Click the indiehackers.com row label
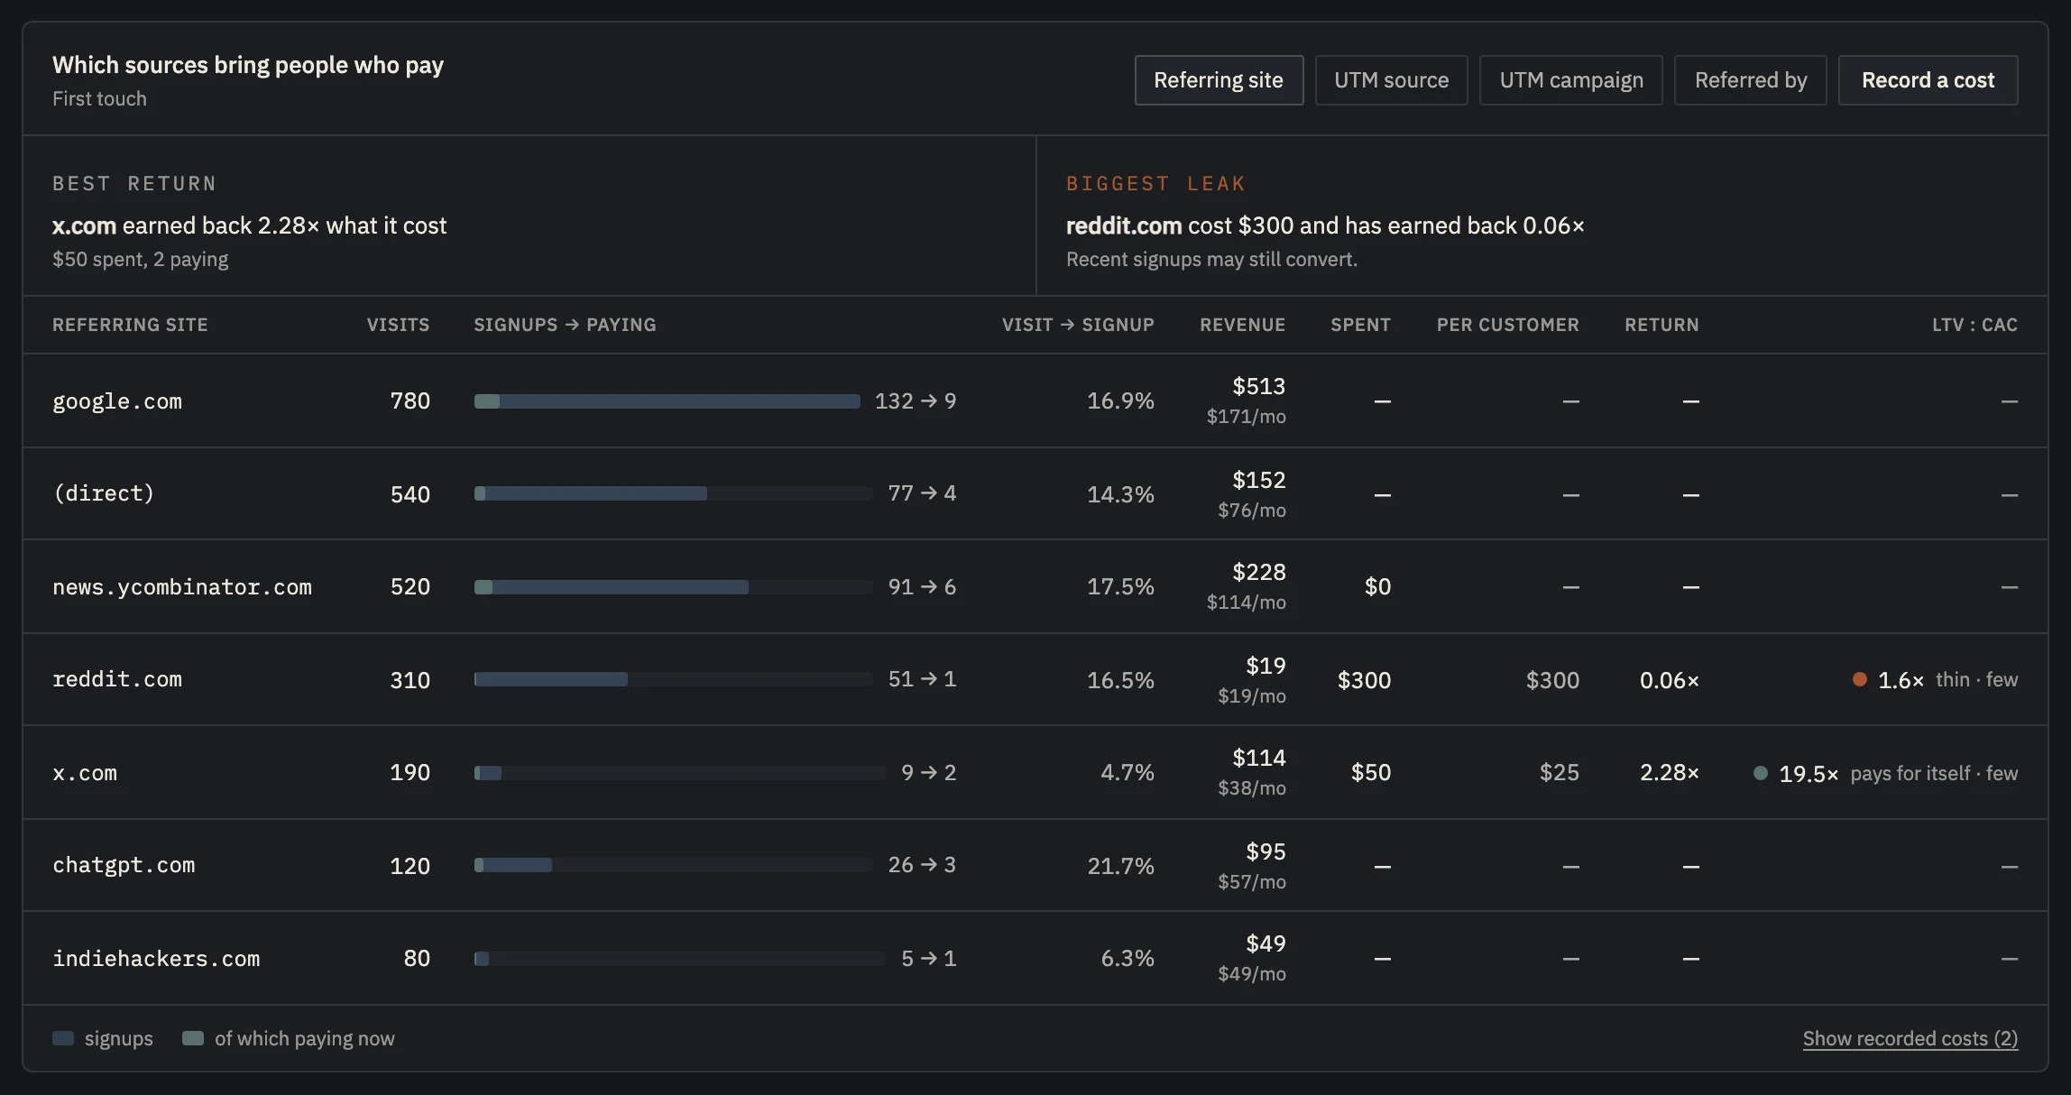The width and height of the screenshot is (2071, 1095). click(x=156, y=958)
